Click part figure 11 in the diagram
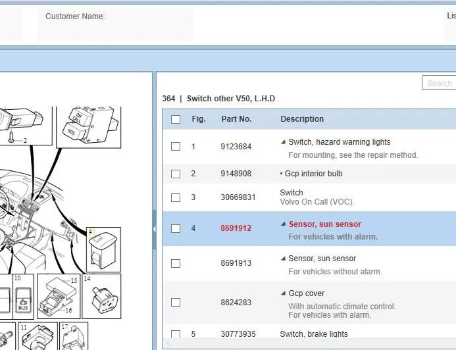The height and width of the screenshot is (350, 456). (x=34, y=337)
